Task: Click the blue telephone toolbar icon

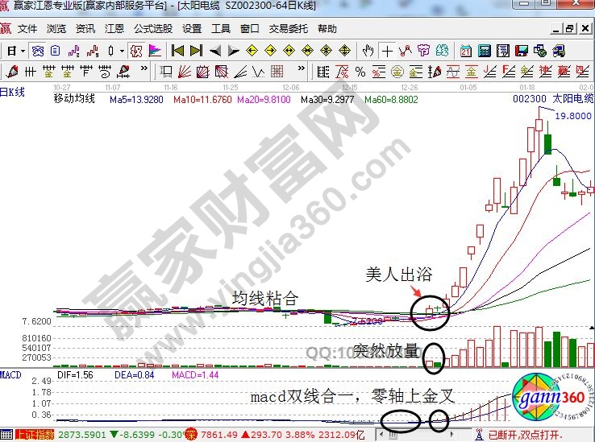Action: 38,51
